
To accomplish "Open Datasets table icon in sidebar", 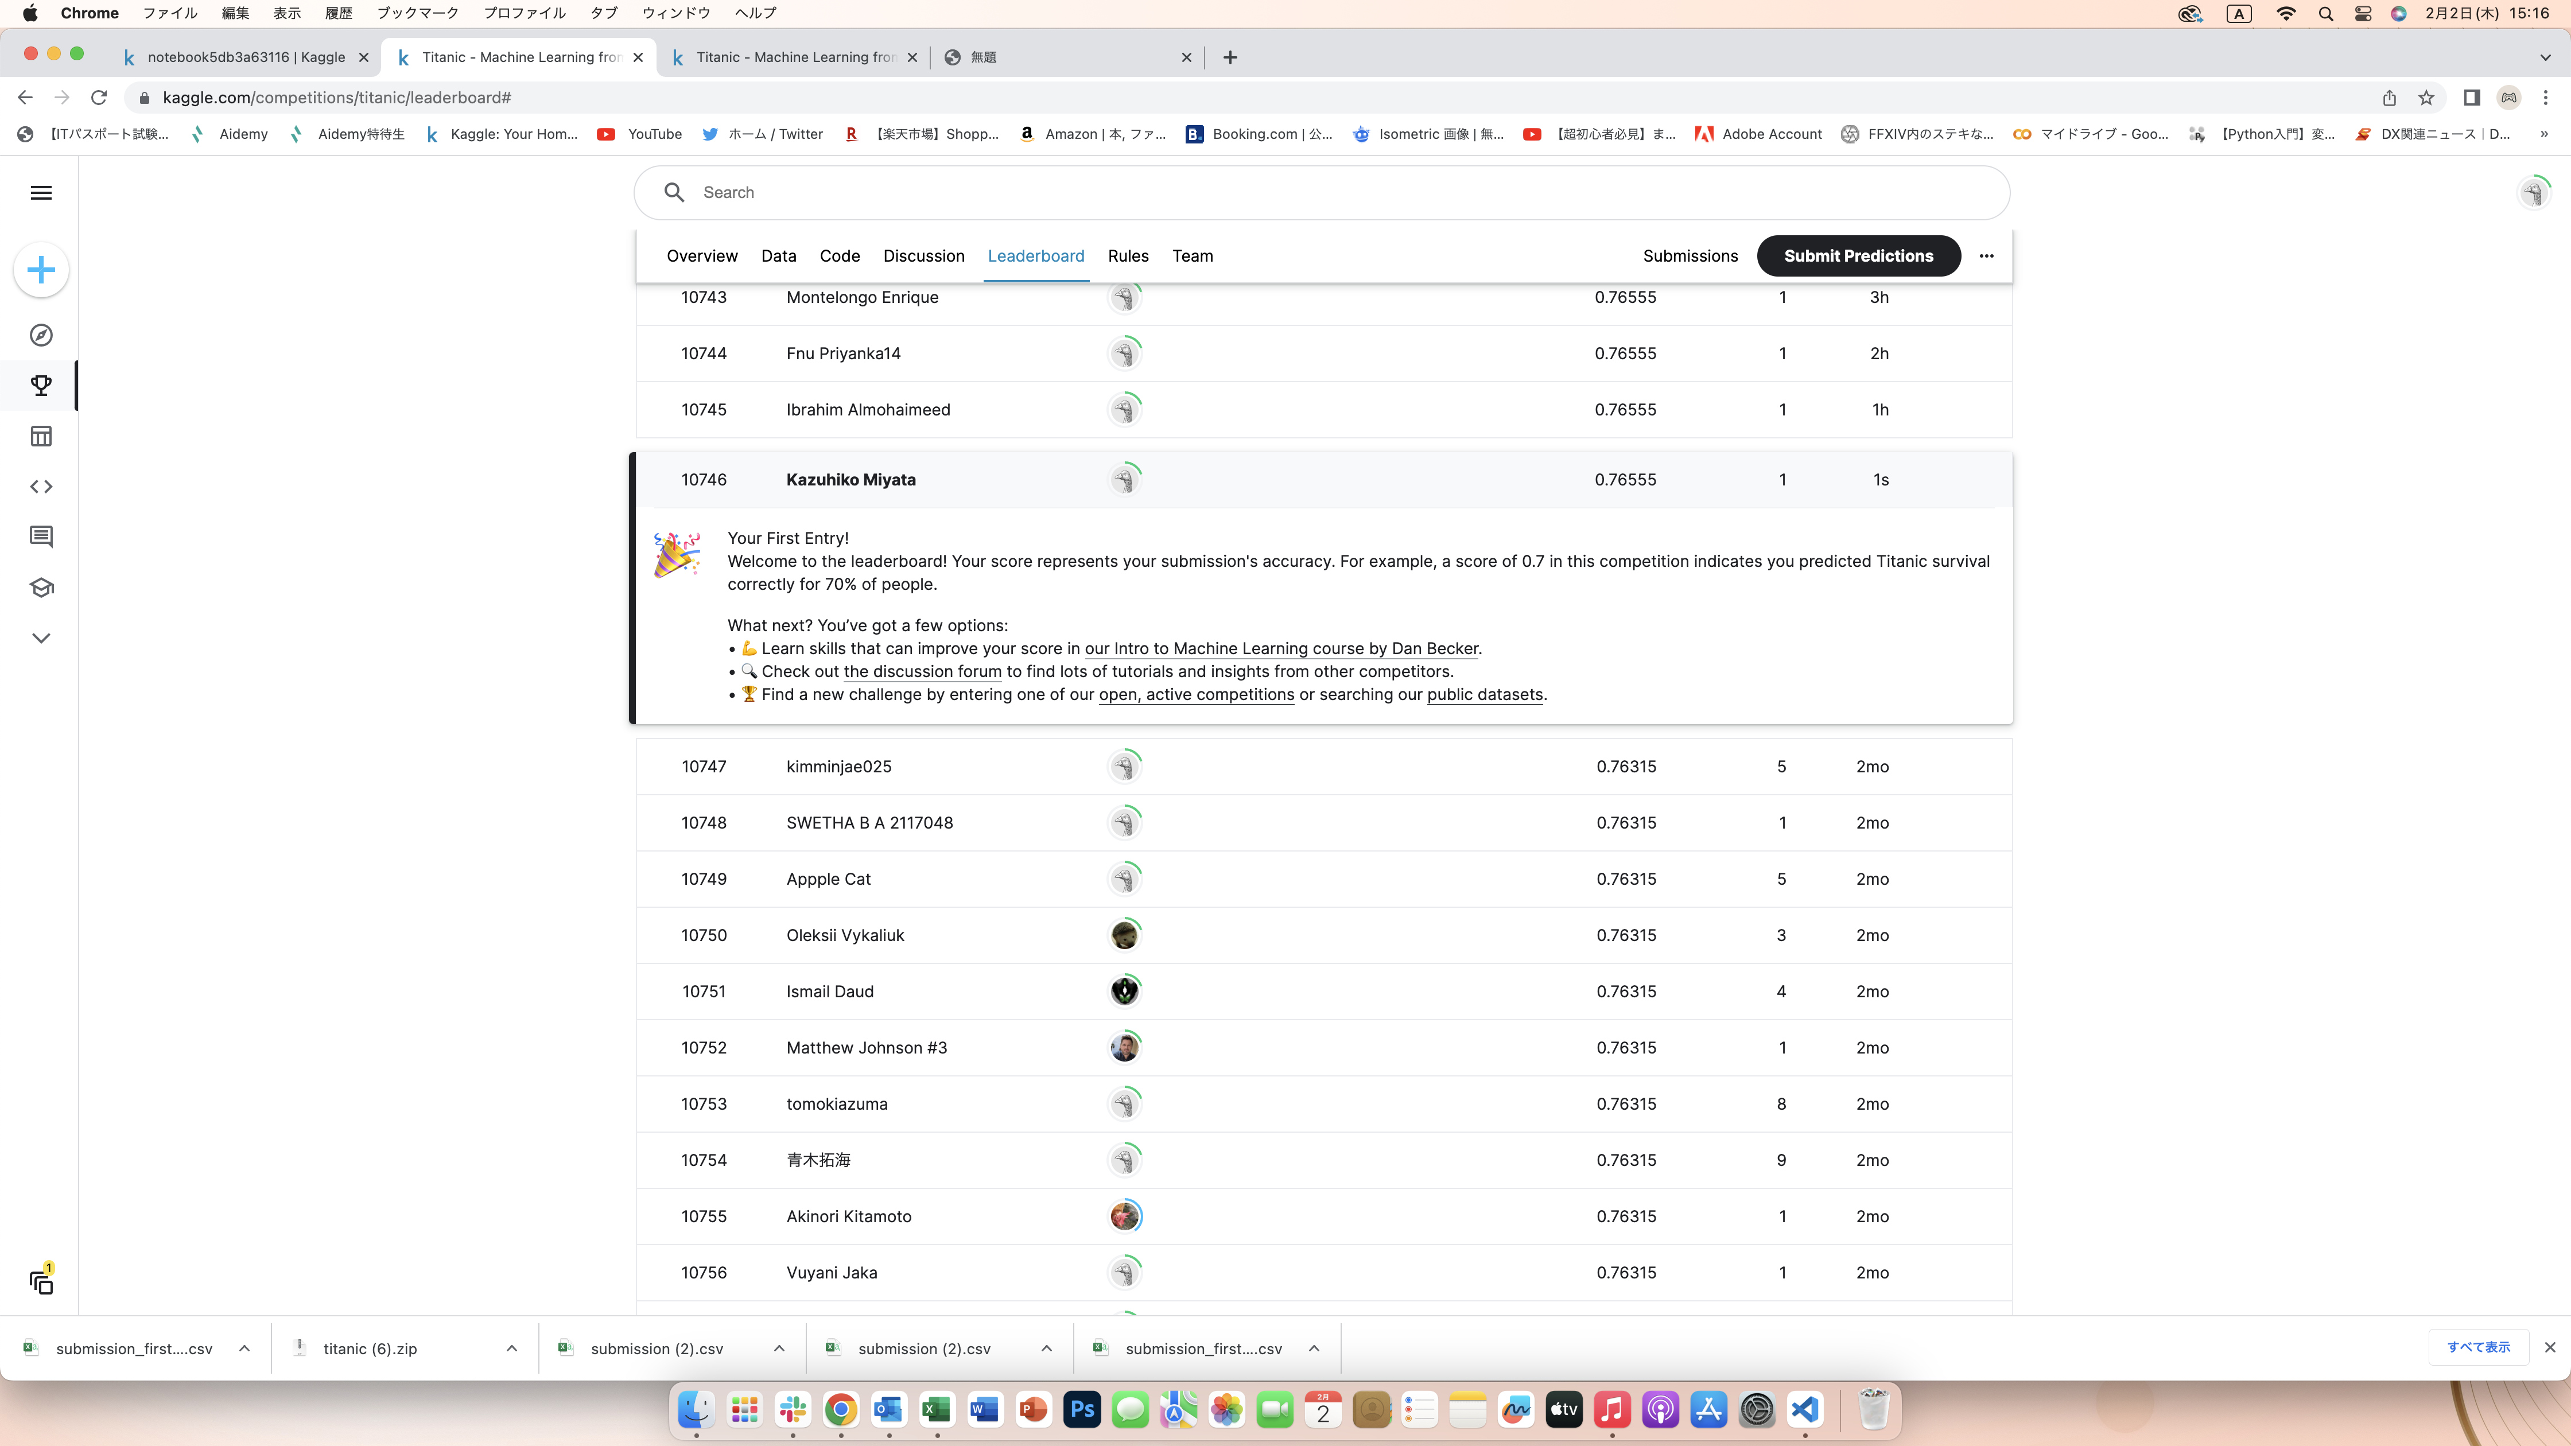I will click(41, 436).
